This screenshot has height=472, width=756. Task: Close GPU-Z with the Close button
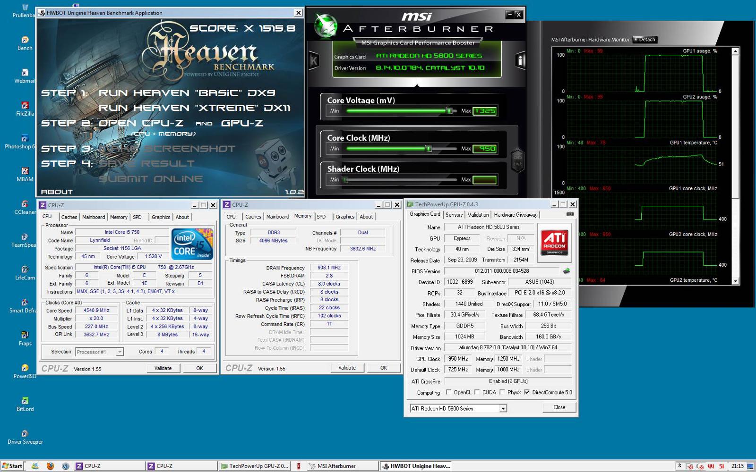pos(559,407)
